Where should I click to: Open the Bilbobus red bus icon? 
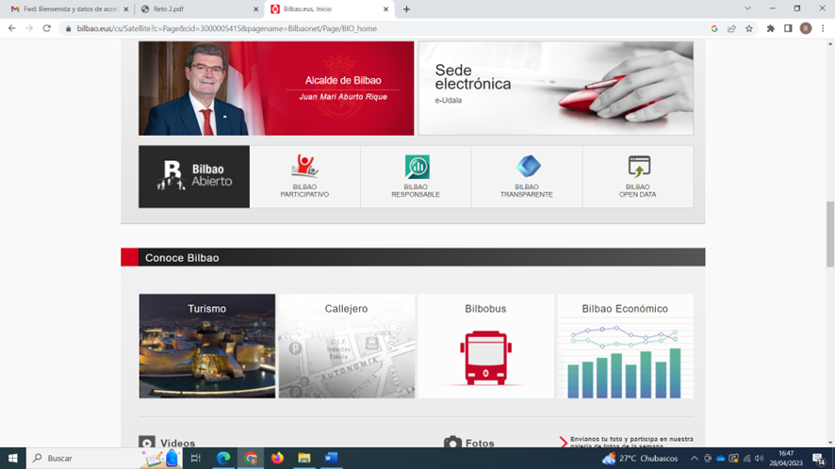click(x=485, y=357)
